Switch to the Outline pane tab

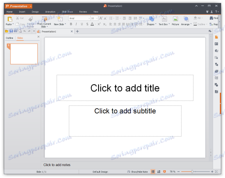click(x=9, y=38)
